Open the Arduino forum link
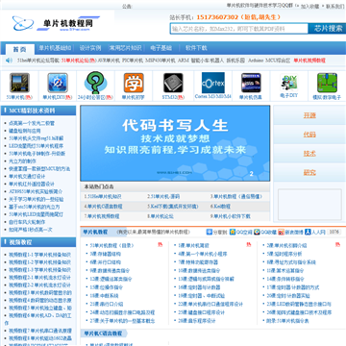This screenshot has height=346, width=346. coord(256,61)
